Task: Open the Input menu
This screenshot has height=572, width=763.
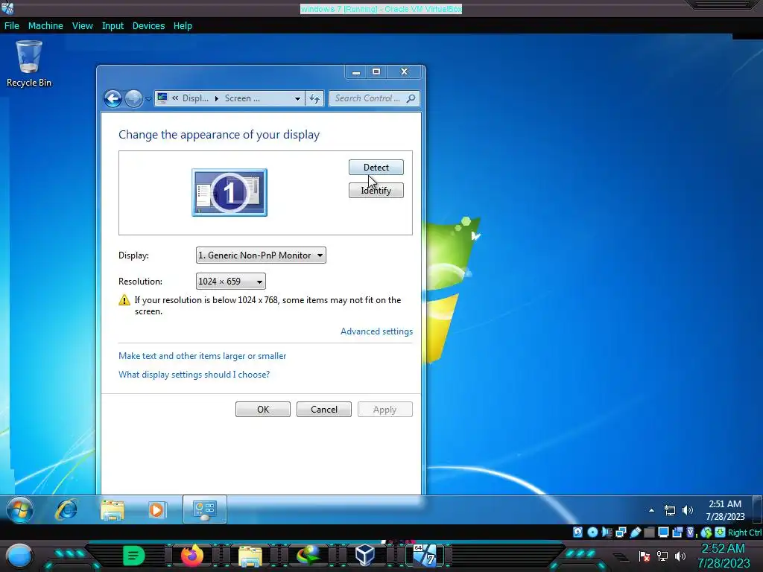Action: click(x=113, y=26)
